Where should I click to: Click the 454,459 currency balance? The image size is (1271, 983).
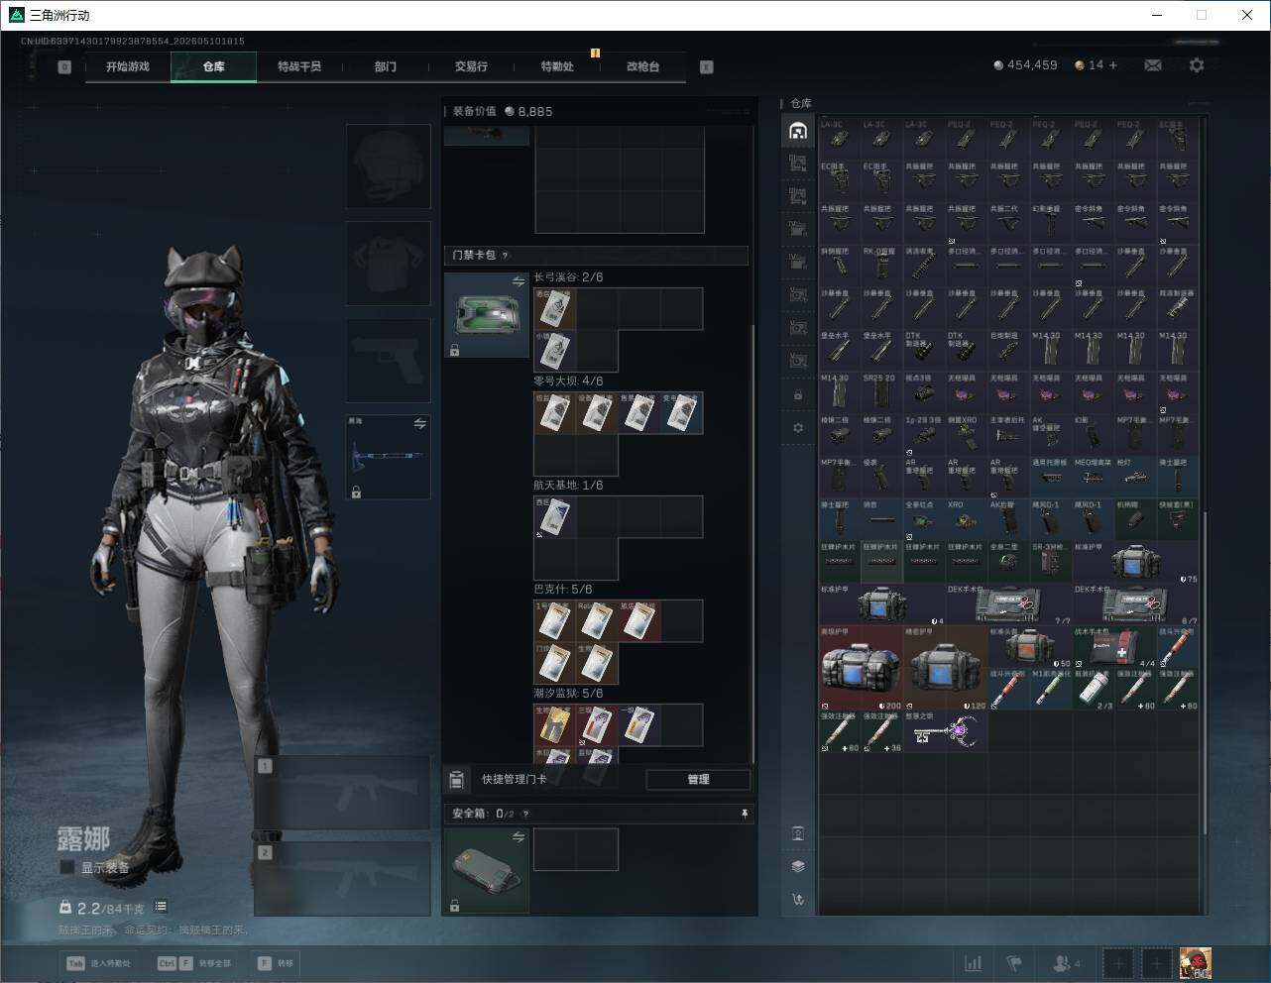(1025, 65)
